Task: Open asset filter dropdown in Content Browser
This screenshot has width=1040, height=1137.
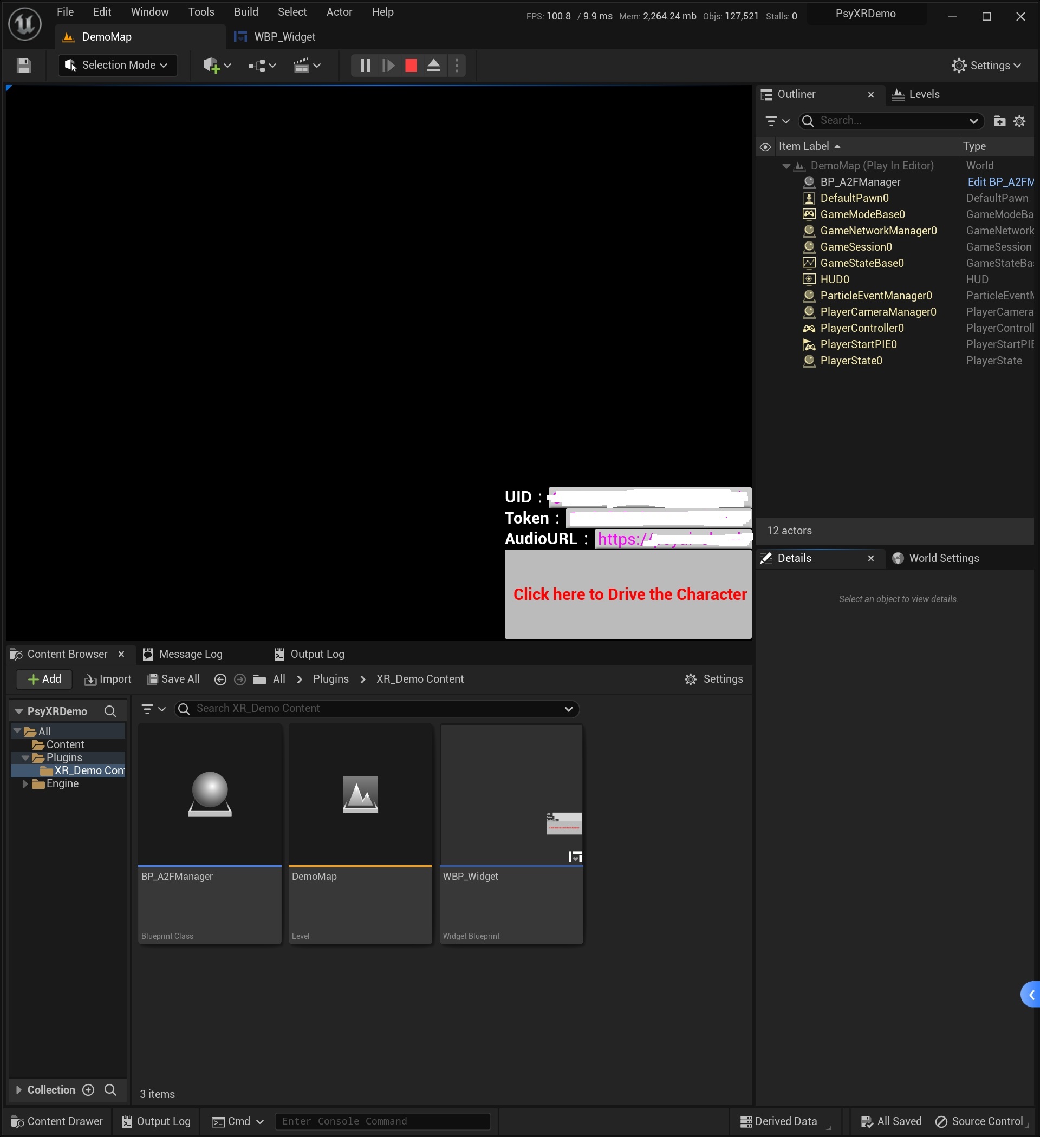Action: [153, 709]
